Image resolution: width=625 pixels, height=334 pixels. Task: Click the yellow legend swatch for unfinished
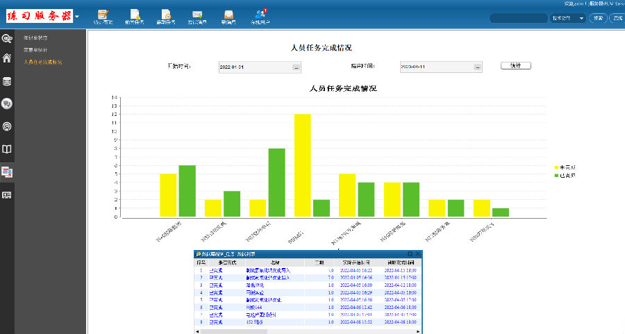click(x=556, y=167)
